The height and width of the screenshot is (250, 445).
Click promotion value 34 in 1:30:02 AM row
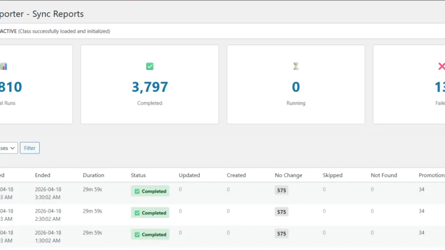point(422,232)
